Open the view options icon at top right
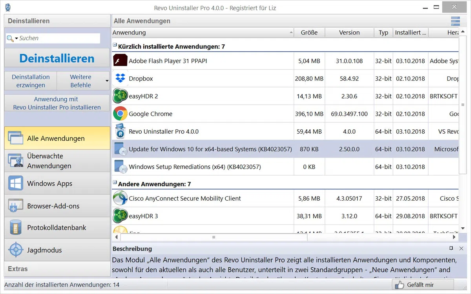The width and height of the screenshot is (471, 294). click(x=455, y=21)
